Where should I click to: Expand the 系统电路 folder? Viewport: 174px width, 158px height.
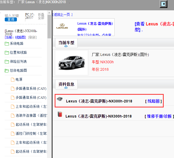click(x=17, y=43)
